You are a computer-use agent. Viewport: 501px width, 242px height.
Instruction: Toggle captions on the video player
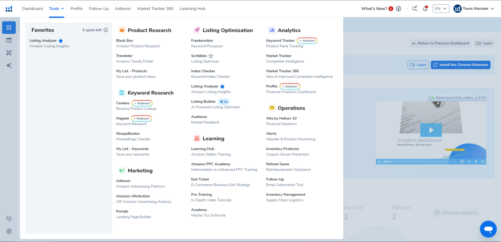click(x=462, y=161)
